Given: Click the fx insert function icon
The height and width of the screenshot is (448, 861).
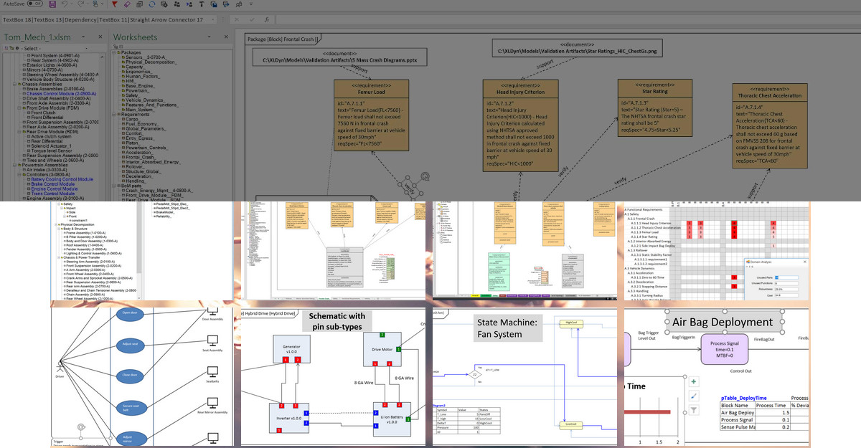Looking at the screenshot, I should coord(268,19).
